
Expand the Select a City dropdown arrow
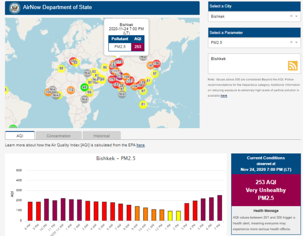[297, 17]
